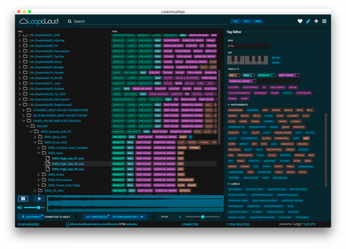Click folder icon of DWD_FX_Hits
The height and width of the screenshot is (249, 346).
click(40, 191)
